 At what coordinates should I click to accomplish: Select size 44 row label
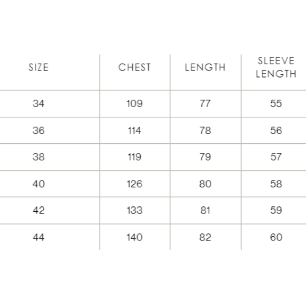[39, 237]
